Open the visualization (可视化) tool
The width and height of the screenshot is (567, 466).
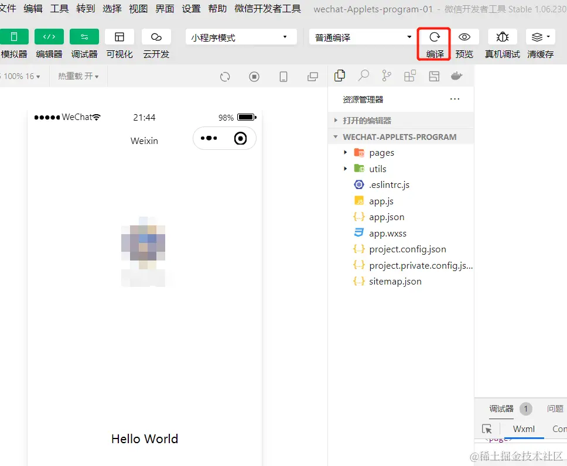point(119,37)
